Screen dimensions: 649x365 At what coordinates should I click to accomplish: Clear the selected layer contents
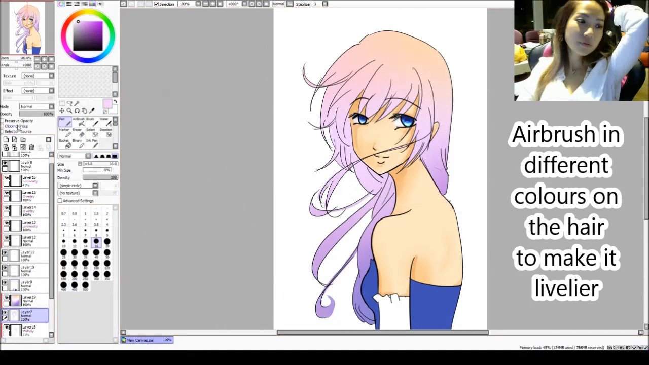[23, 147]
